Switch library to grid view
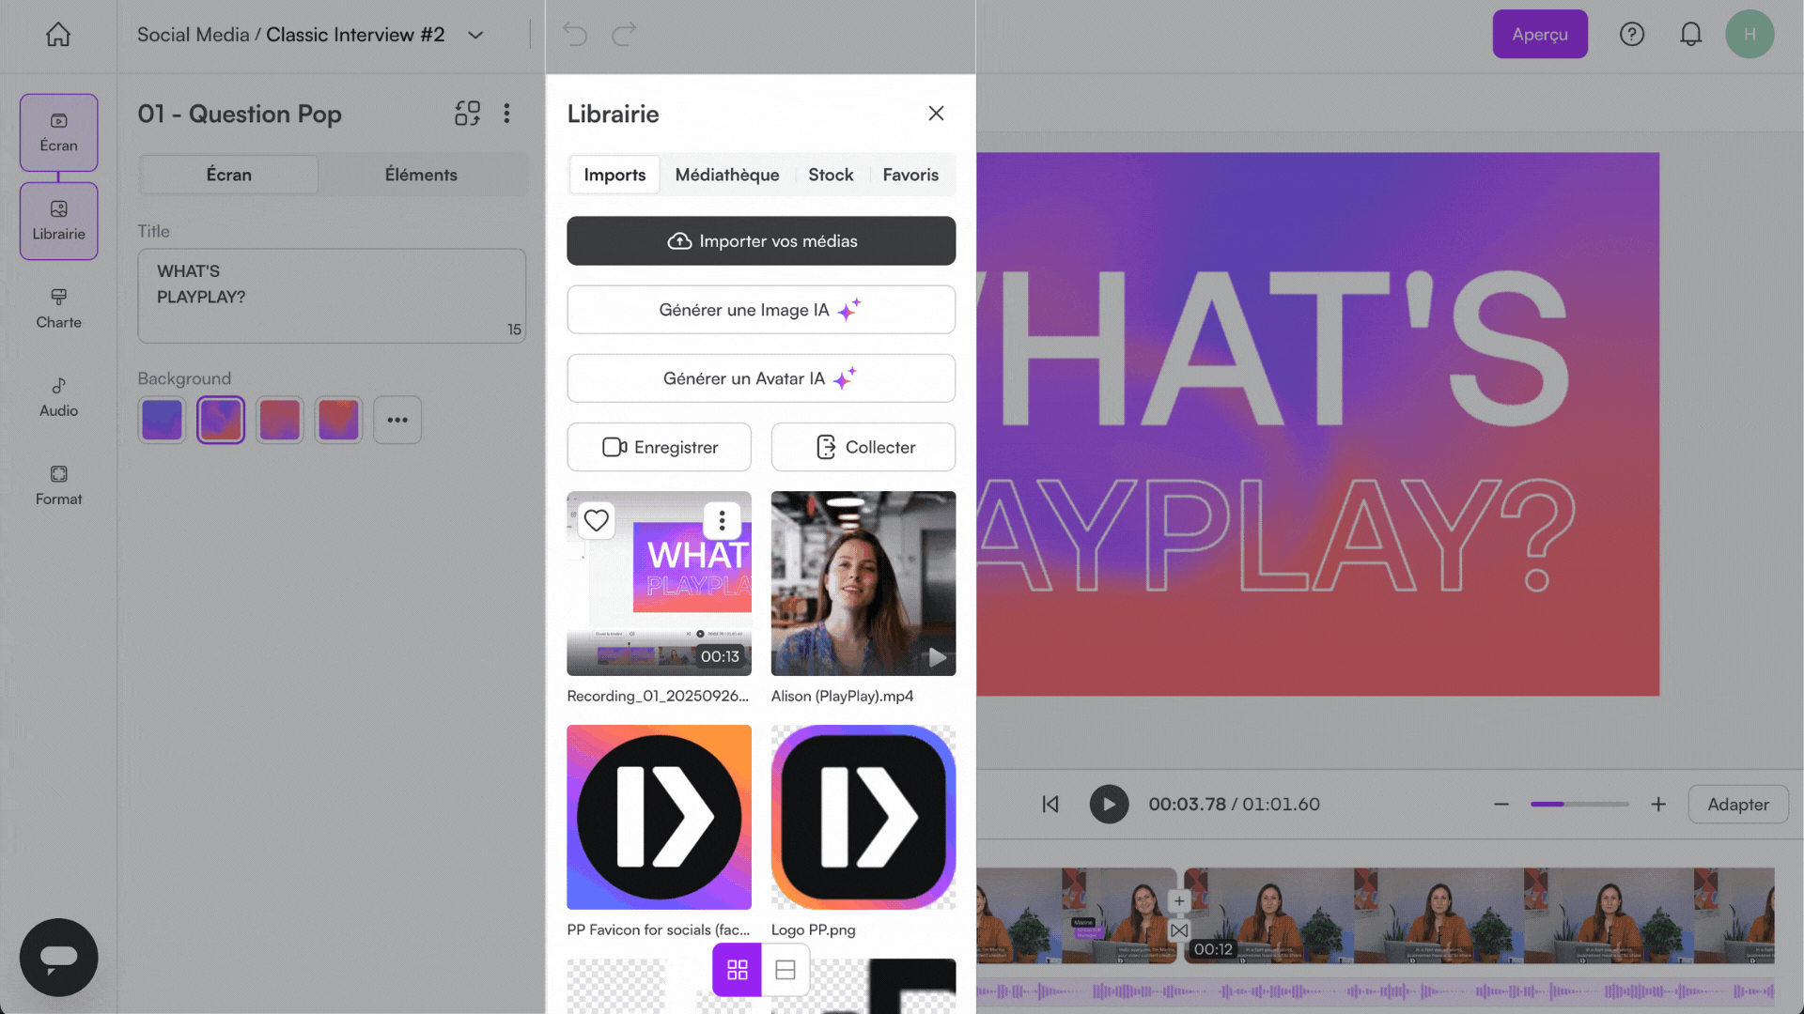The width and height of the screenshot is (1804, 1014). point(737,970)
